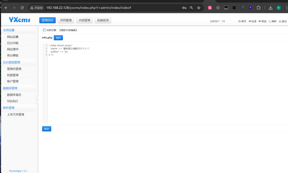Switch to the 结构管理 tab
288x173 pixels.
pos(66,20)
